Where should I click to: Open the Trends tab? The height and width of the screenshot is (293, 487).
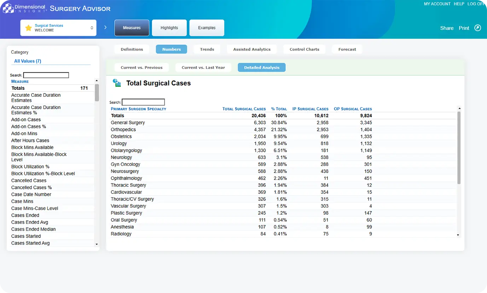207,49
